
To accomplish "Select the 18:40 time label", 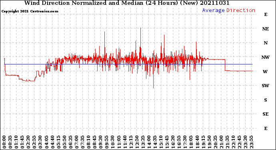I will pos(197,142).
